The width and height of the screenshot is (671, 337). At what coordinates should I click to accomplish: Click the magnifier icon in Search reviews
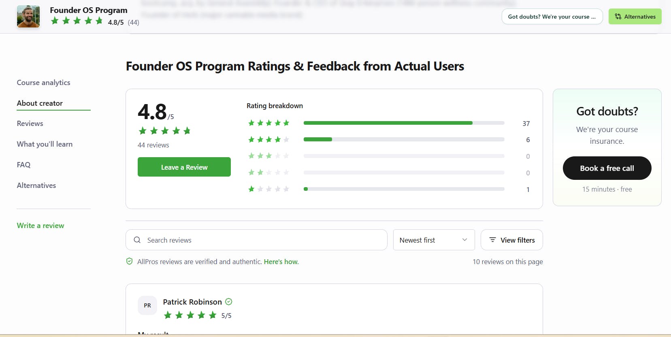coord(137,240)
